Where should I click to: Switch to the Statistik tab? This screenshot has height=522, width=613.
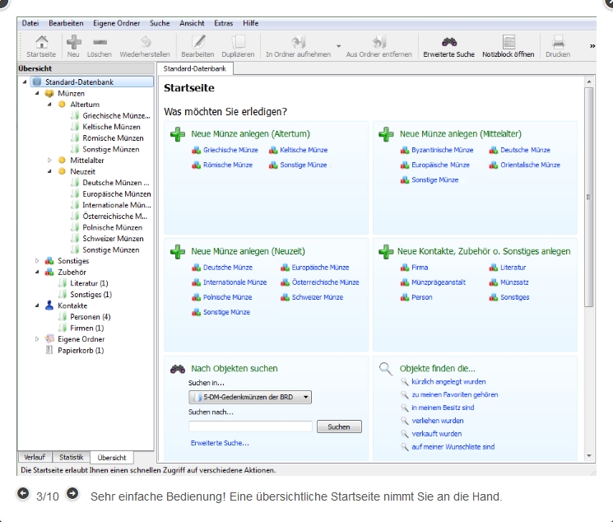point(71,457)
